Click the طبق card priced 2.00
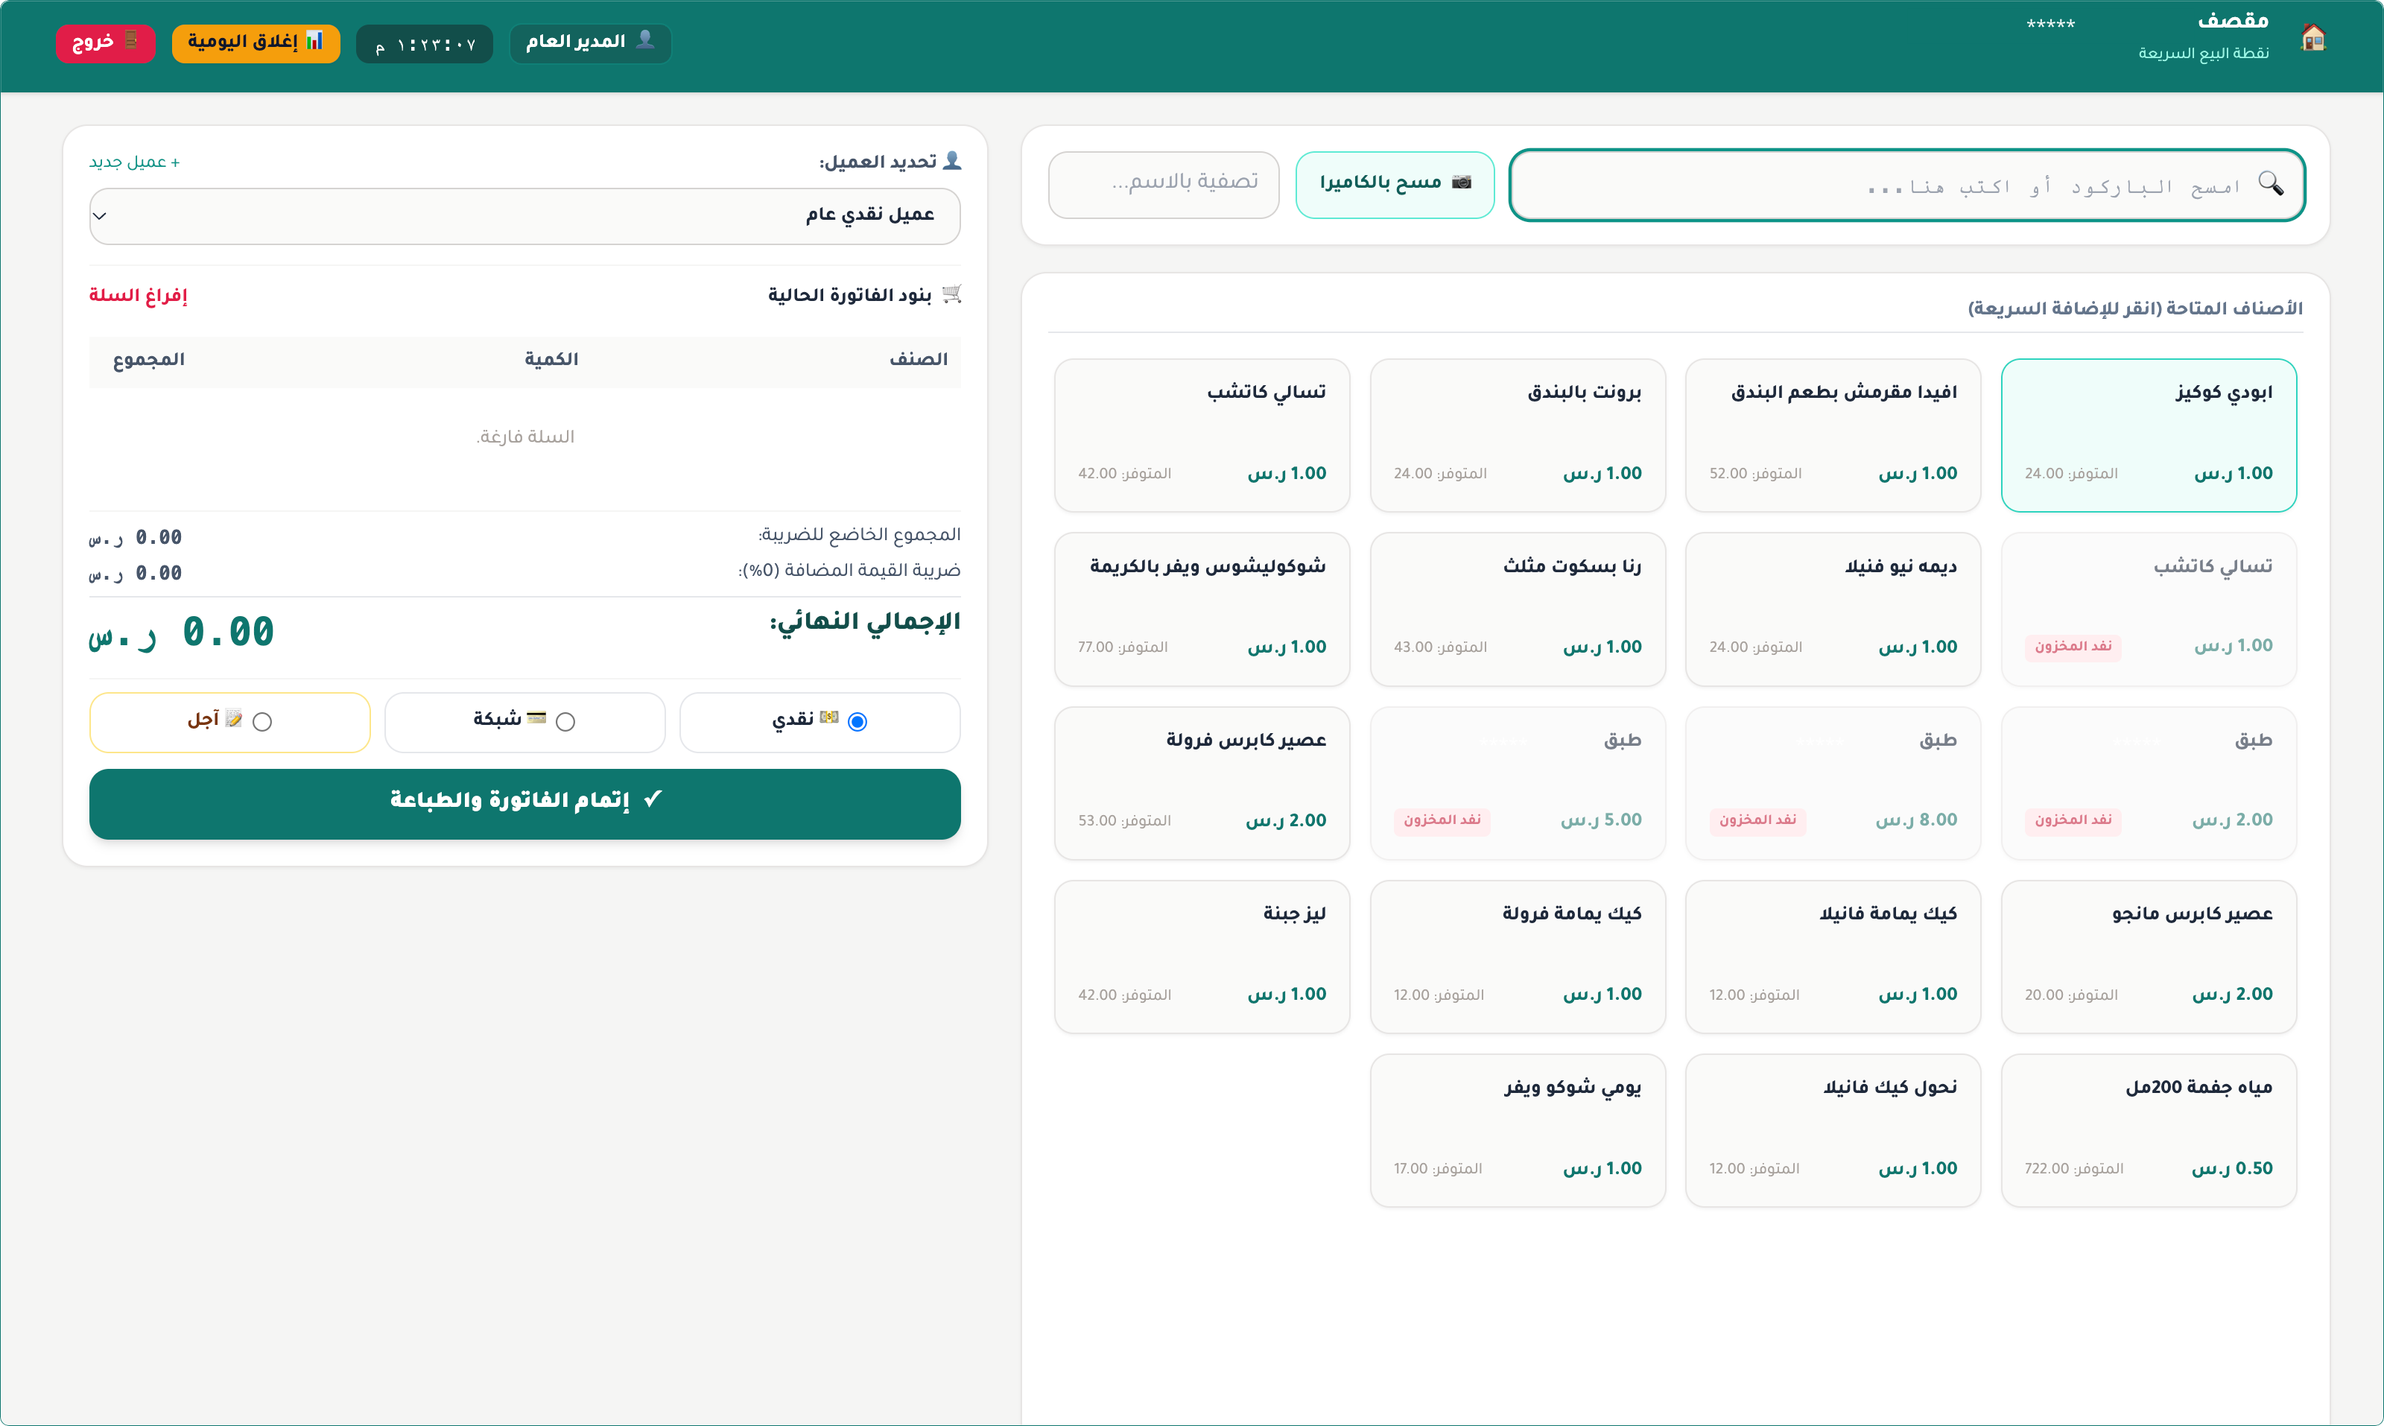Screen dimensions: 2384x1426 point(2149,782)
